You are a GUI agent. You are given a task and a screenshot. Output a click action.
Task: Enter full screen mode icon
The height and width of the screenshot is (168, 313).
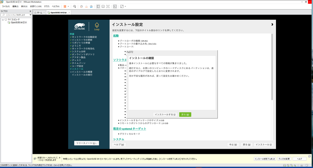pyautogui.click(x=108, y=6)
